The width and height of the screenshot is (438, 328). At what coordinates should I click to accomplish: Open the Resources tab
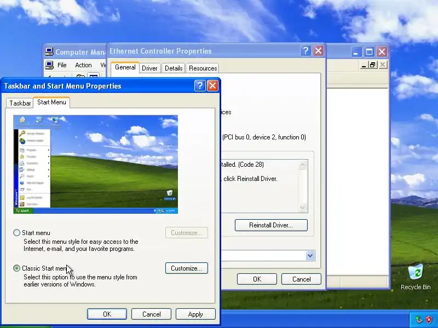pos(203,68)
